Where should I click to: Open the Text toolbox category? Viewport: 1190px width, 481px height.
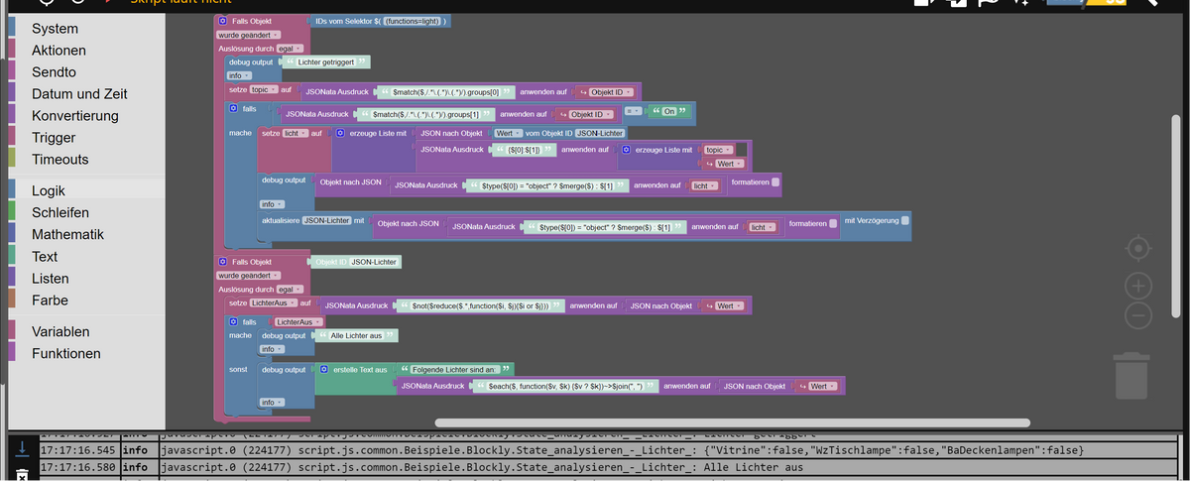point(45,257)
